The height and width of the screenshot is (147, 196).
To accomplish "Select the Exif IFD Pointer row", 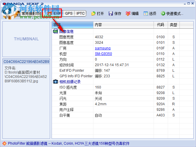I will point(123,71).
